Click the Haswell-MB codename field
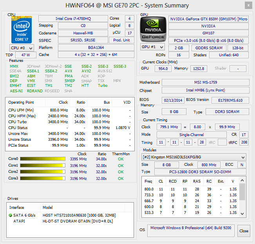This screenshot has width=255, height=244. (83, 33)
